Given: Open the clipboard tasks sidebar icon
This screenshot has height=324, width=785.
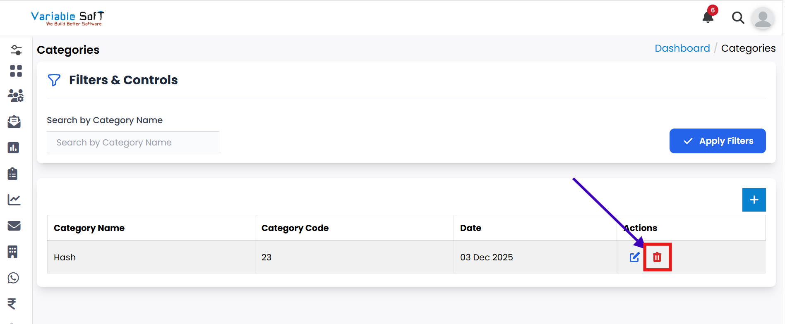Looking at the screenshot, I should [x=13, y=174].
